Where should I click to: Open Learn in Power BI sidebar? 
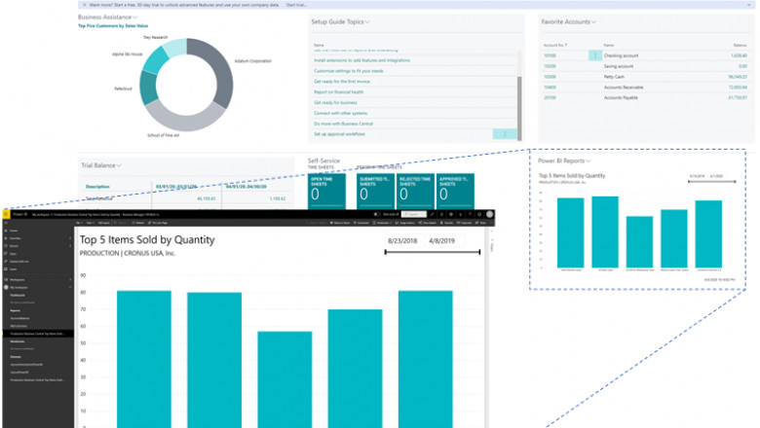point(11,268)
